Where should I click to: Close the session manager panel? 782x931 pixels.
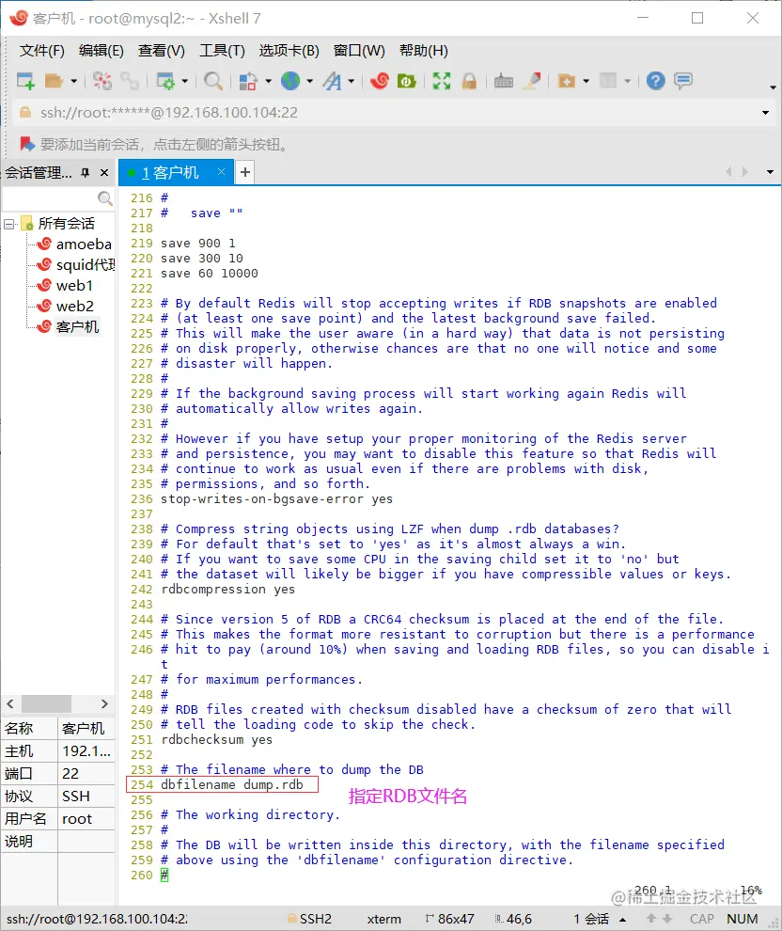pos(104,173)
